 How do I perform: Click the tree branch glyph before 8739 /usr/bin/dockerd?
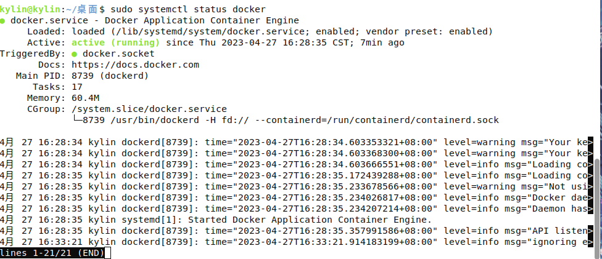click(x=76, y=120)
